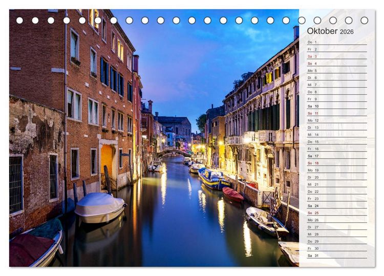Screen dimensions: 384x276
Task: Select the date row Sa 10
Action: click(337, 106)
